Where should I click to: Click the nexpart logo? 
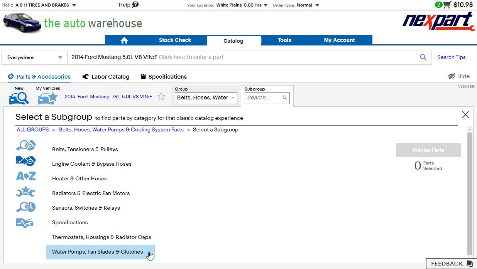[438, 22]
